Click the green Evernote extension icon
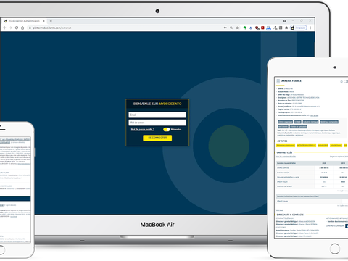The width and height of the screenshot is (348, 261). [245, 28]
